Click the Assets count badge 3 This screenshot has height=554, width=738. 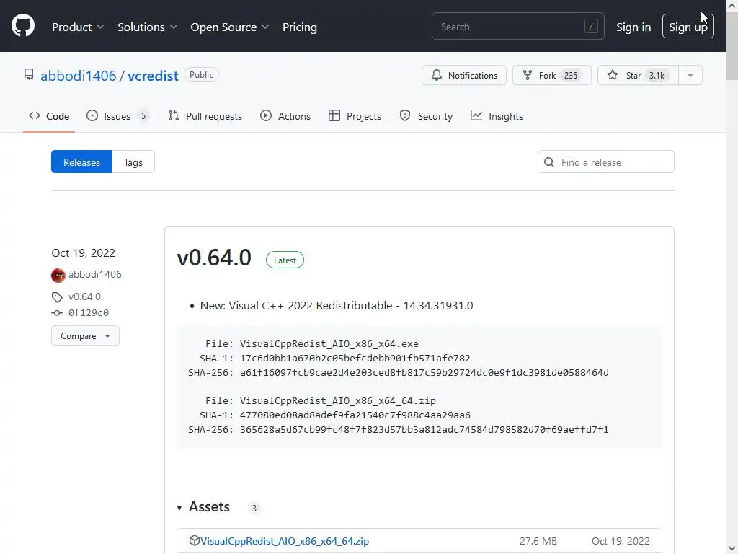(x=254, y=508)
